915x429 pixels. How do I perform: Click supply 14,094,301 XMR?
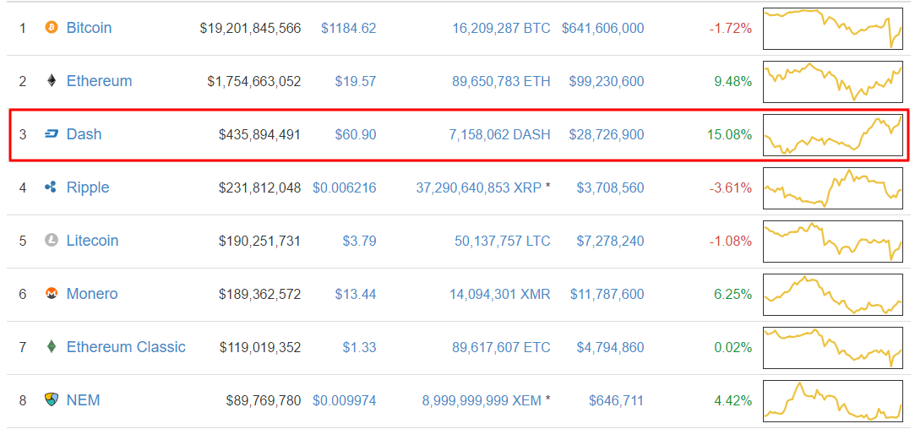tap(499, 294)
